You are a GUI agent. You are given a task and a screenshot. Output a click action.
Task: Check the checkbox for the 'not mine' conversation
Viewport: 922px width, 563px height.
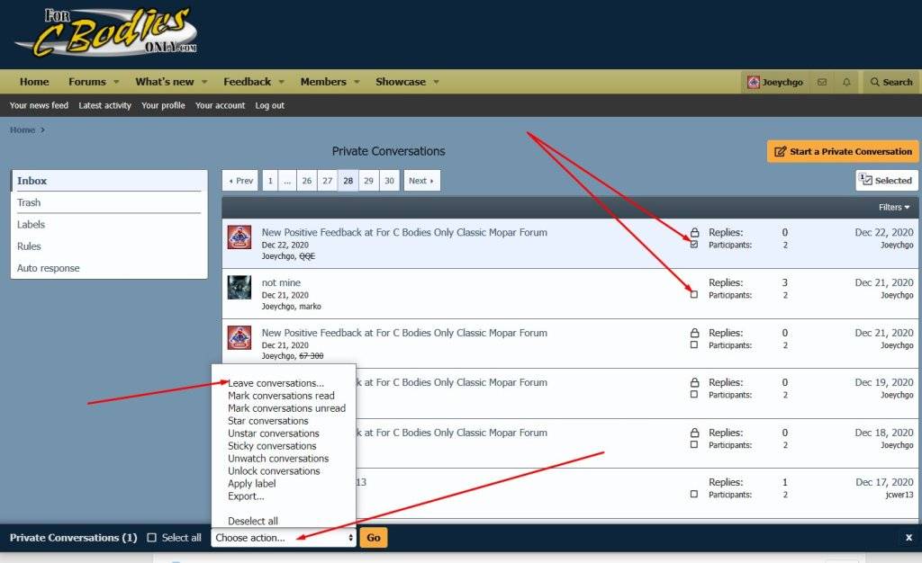(696, 293)
